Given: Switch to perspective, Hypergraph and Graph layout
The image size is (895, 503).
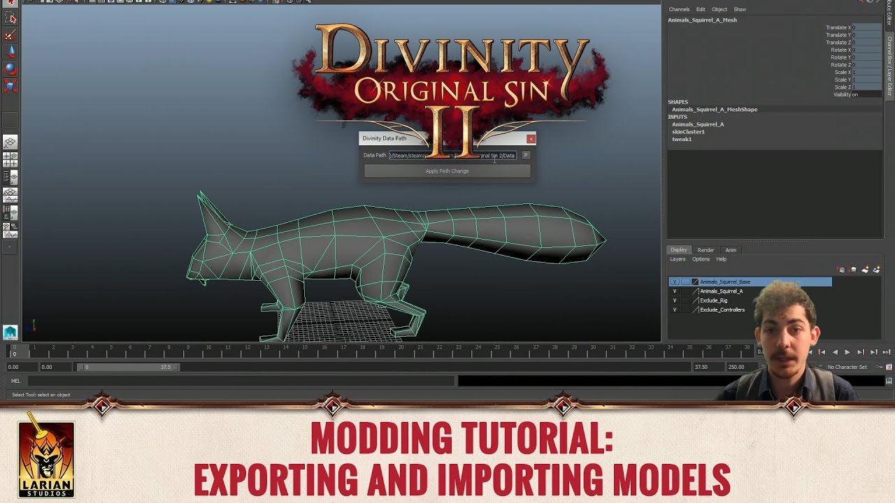Looking at the screenshot, I should pyautogui.click(x=10, y=230).
